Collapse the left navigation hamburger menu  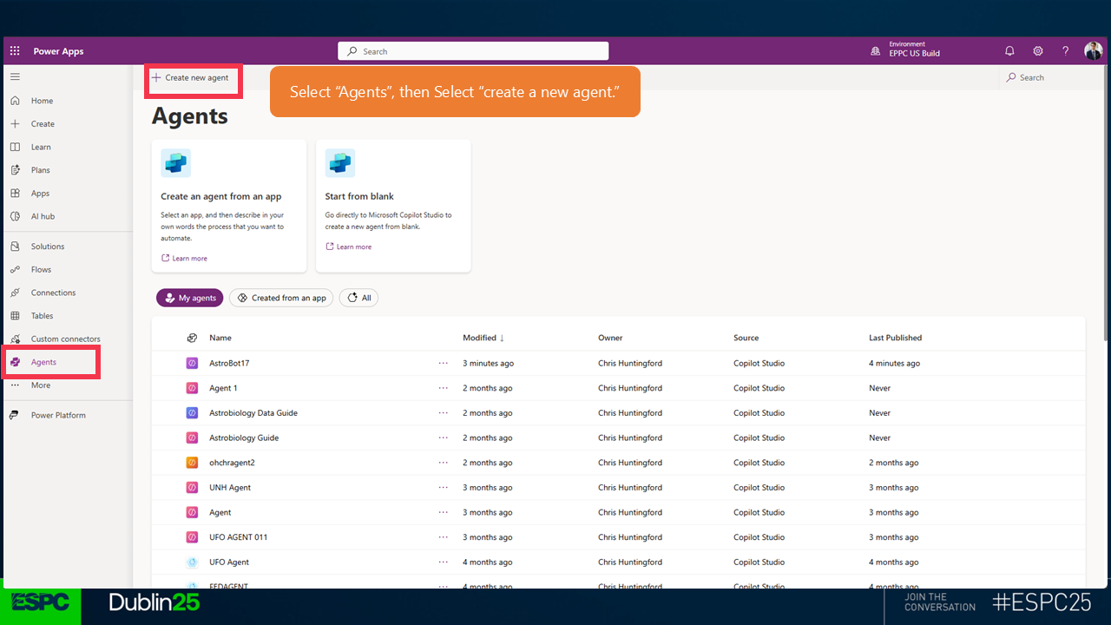tap(15, 77)
